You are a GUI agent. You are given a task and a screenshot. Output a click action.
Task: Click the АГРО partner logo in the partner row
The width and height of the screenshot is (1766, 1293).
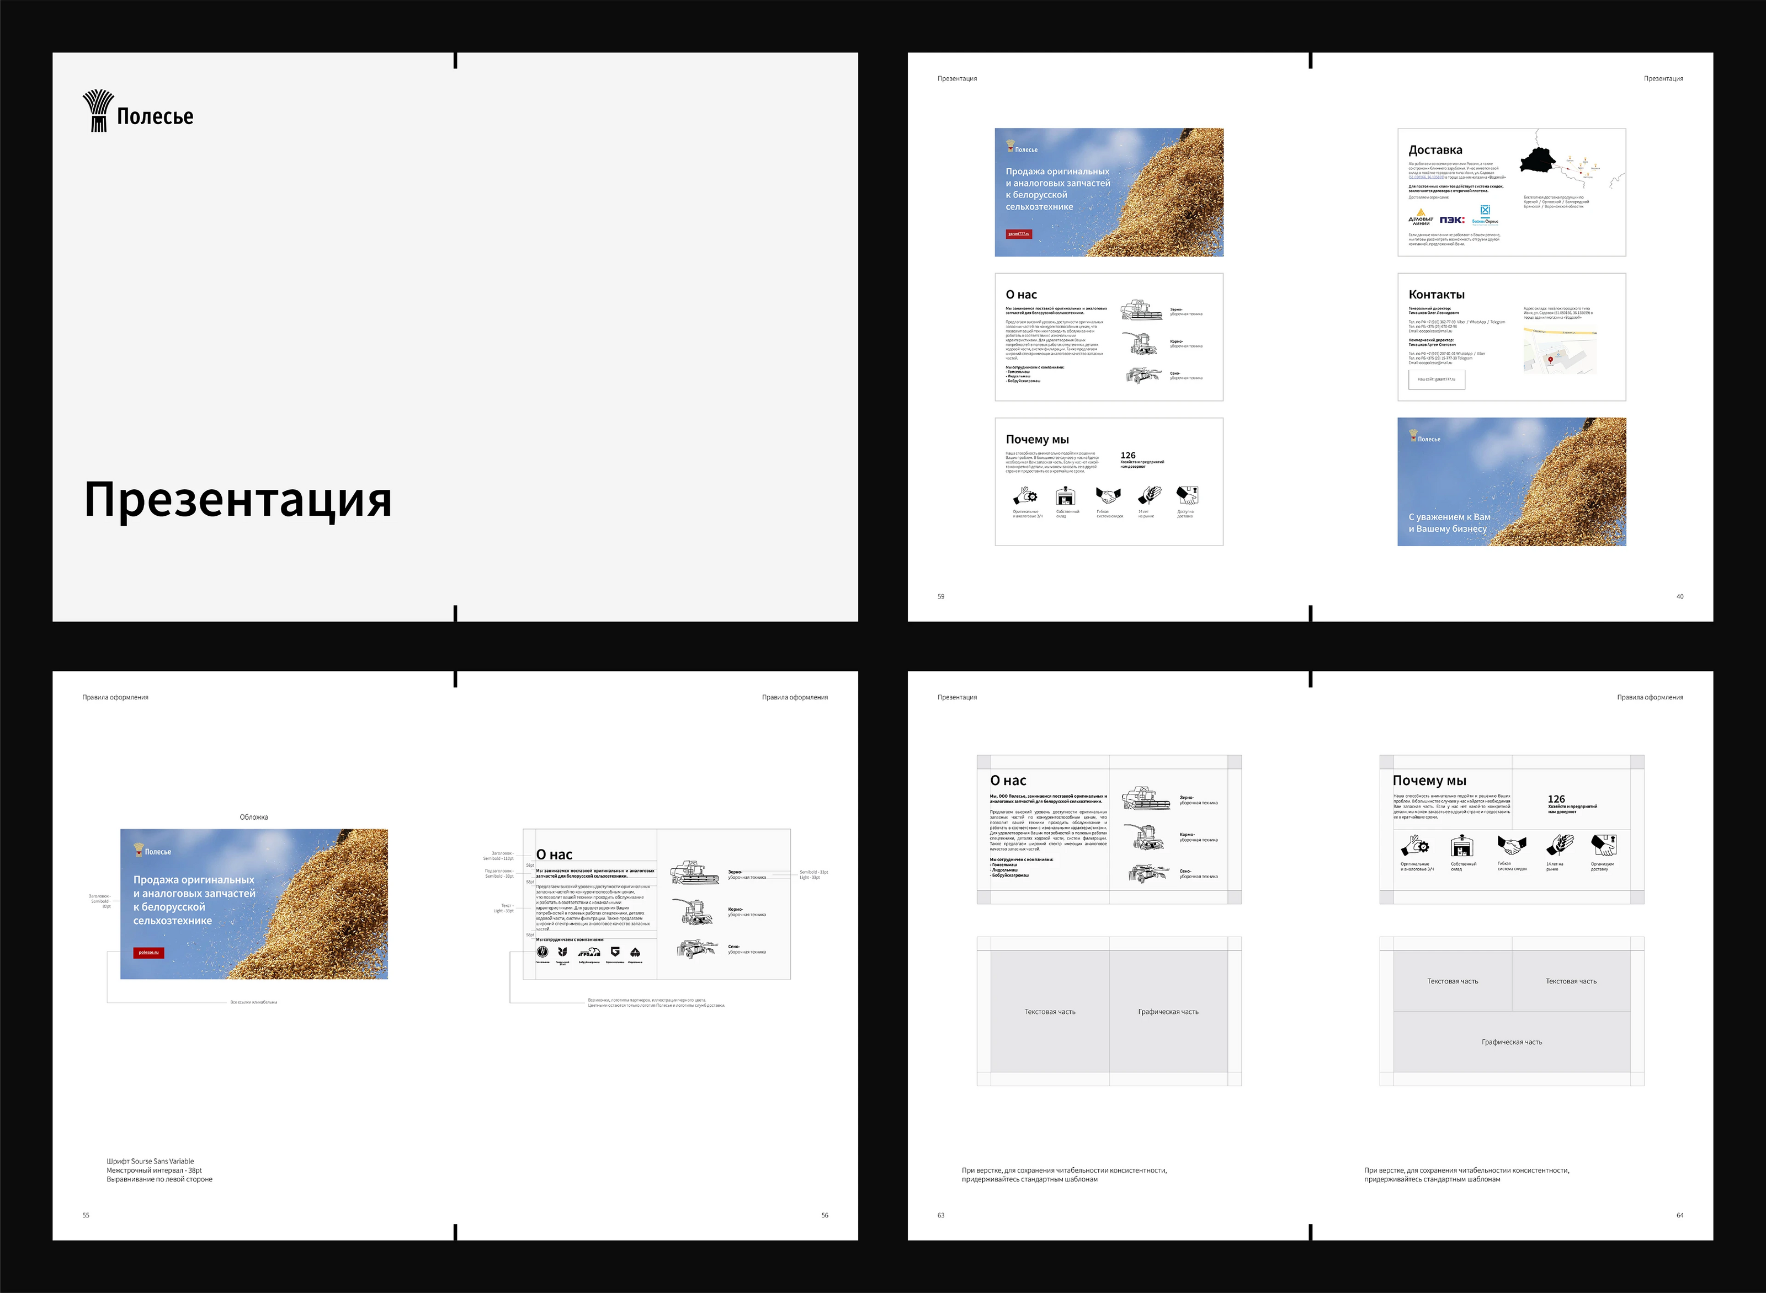588,953
